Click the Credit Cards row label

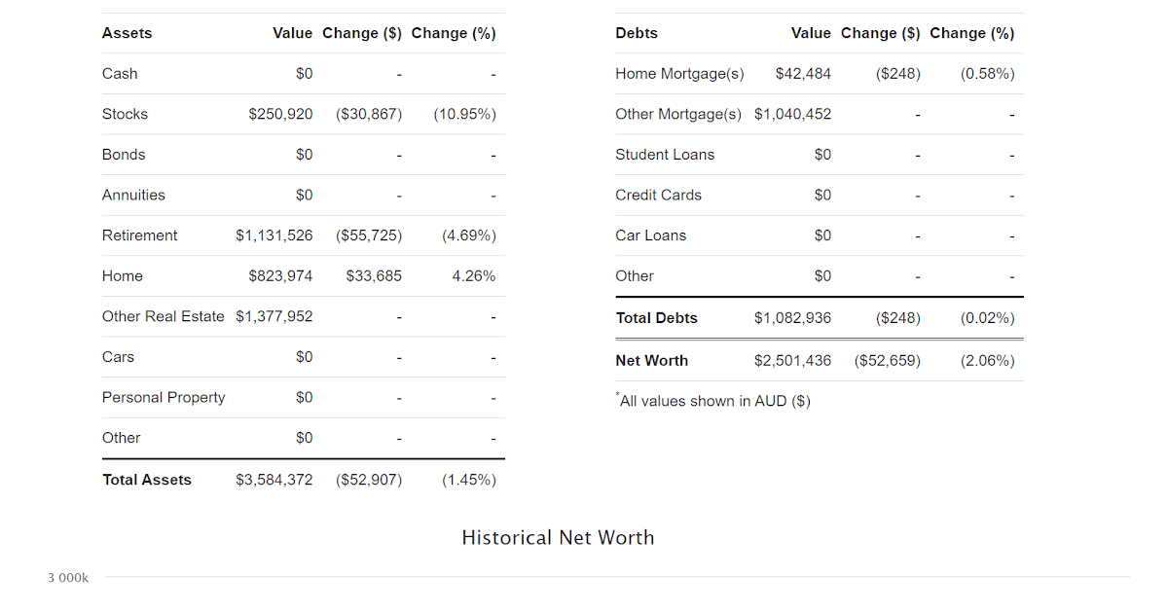658,195
